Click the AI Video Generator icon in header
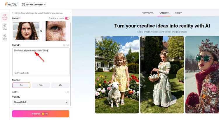The width and height of the screenshot is (219, 120). pyautogui.click(x=23, y=5)
